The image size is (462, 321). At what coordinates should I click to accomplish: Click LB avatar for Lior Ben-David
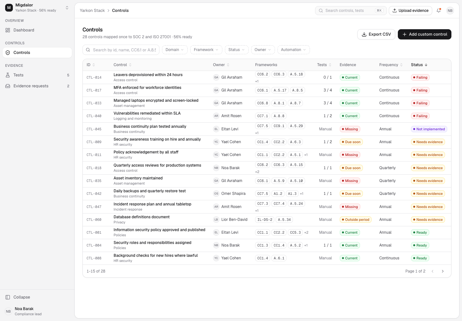(216, 220)
